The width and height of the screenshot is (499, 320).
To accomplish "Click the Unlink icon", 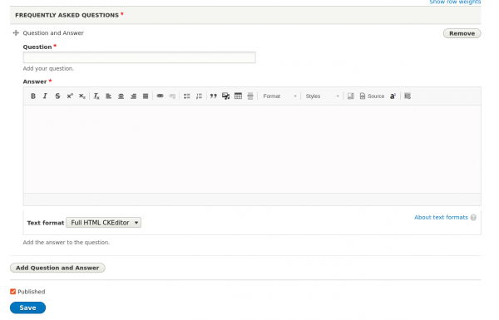I will [172, 96].
